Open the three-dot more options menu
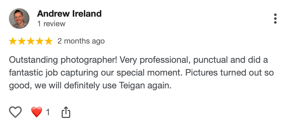The height and width of the screenshot is (130, 292). click(275, 19)
